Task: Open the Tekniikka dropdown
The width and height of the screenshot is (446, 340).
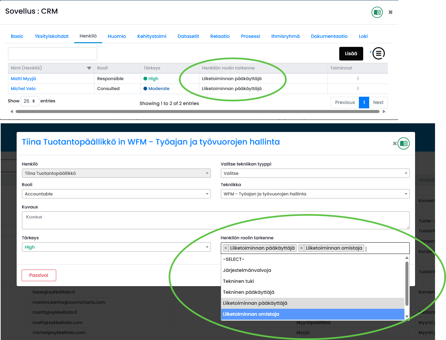Action: 315,194
